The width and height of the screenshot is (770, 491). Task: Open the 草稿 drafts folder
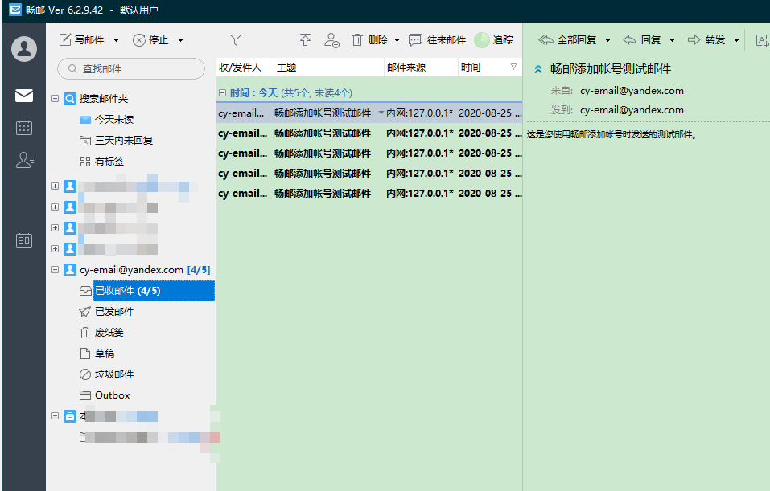[x=104, y=353]
